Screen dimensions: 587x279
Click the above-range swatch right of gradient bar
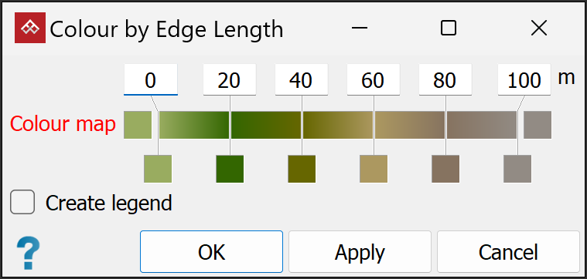[538, 125]
